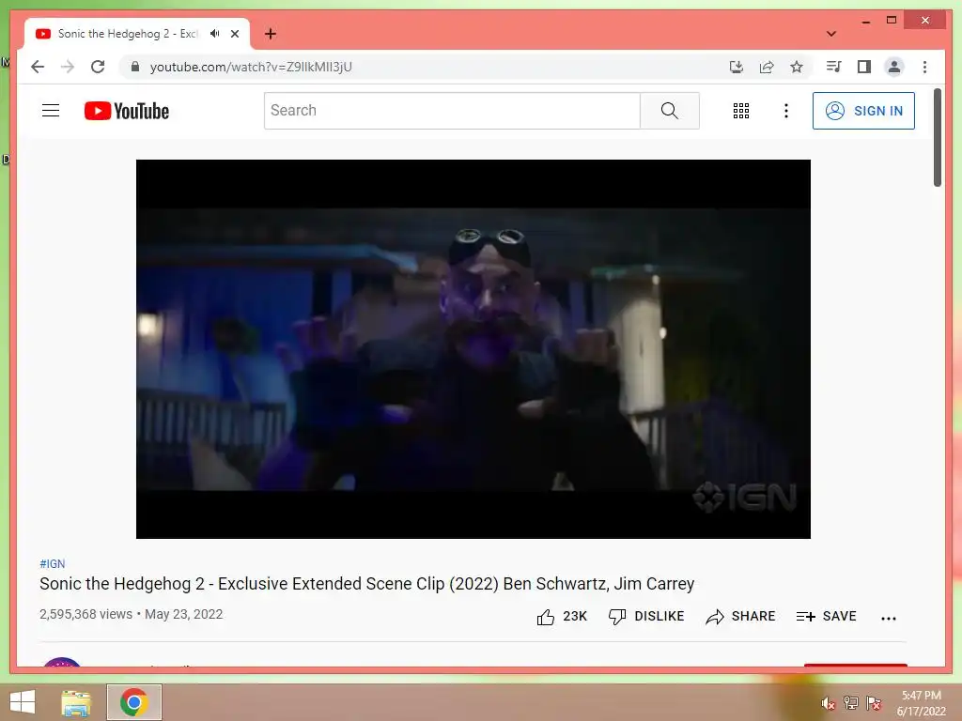Save the video to a playlist

[826, 616]
